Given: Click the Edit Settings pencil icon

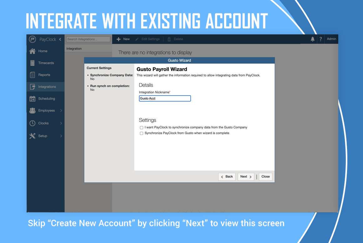Looking at the screenshot, I should 137,39.
